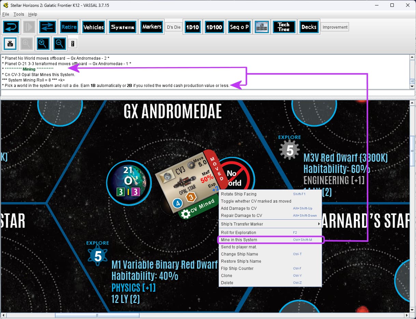Click the 'ENGINEERING [+1]' label
Viewport: 416px width, 319px height.
point(334,180)
